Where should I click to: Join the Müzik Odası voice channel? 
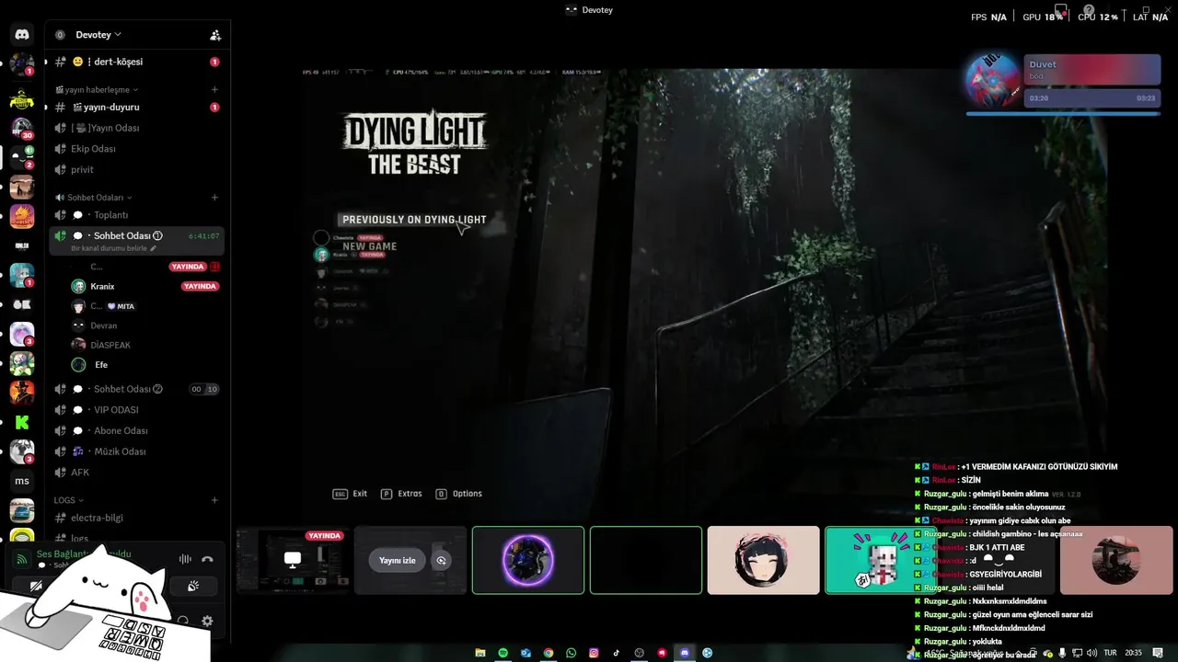pos(136,451)
